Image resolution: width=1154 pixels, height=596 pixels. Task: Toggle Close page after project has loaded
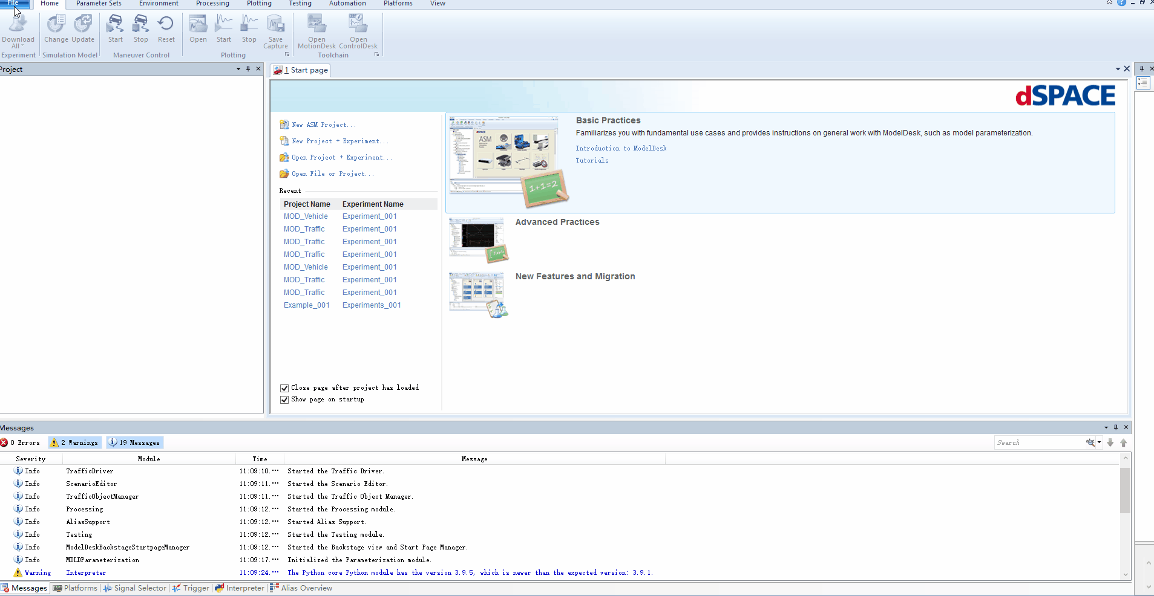pyautogui.click(x=284, y=388)
